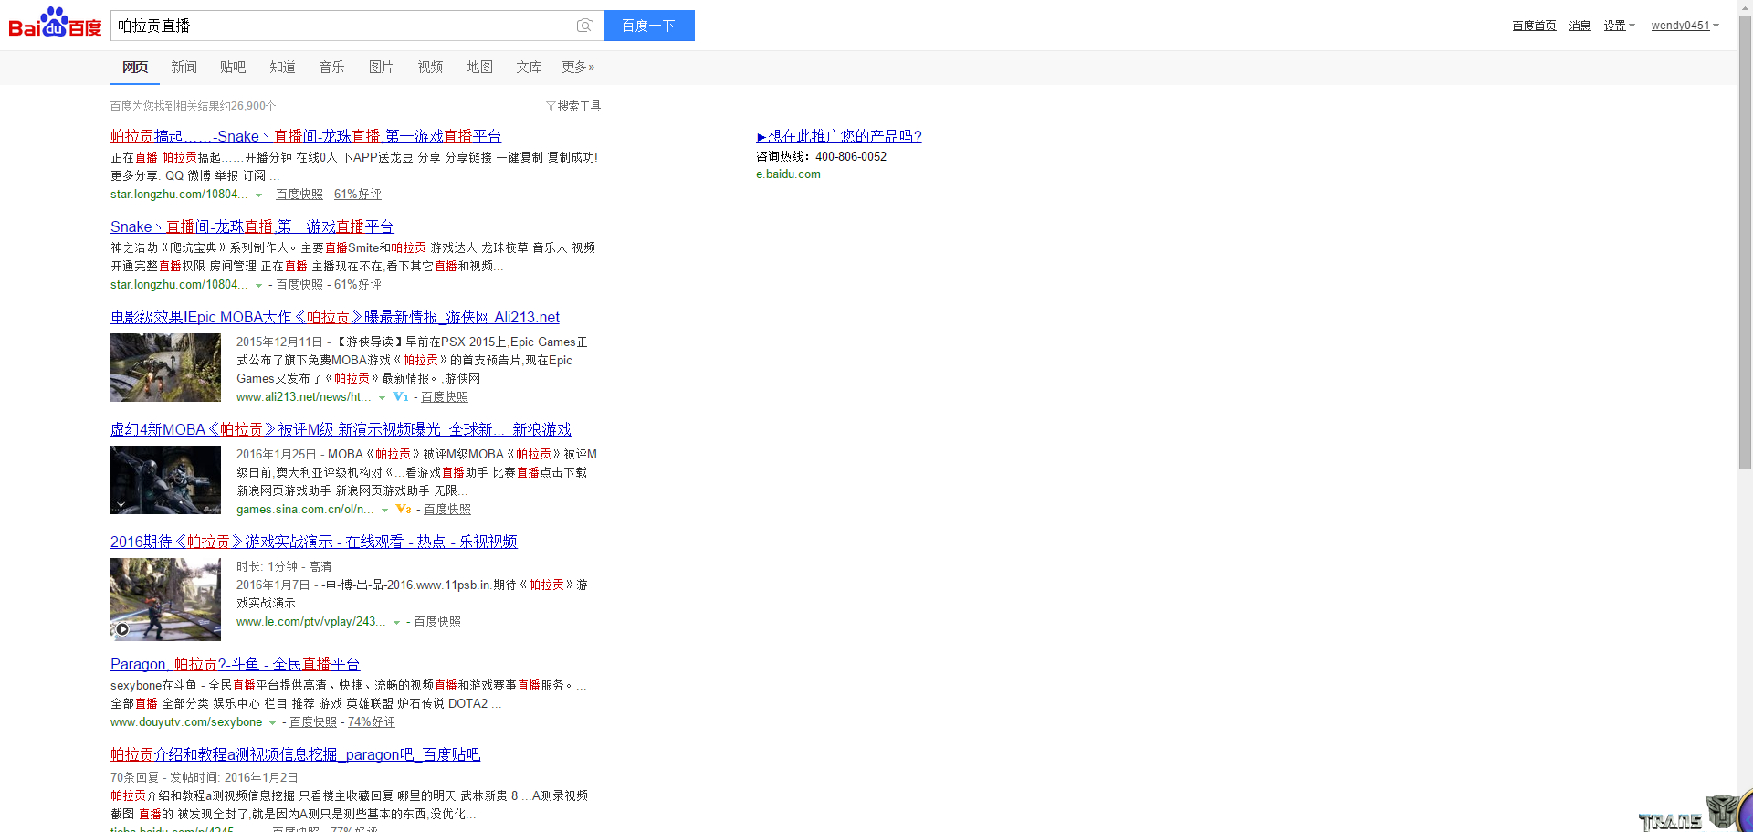Open the wendy0451 account dropdown
This screenshot has height=832, width=1753.
coord(1685,26)
